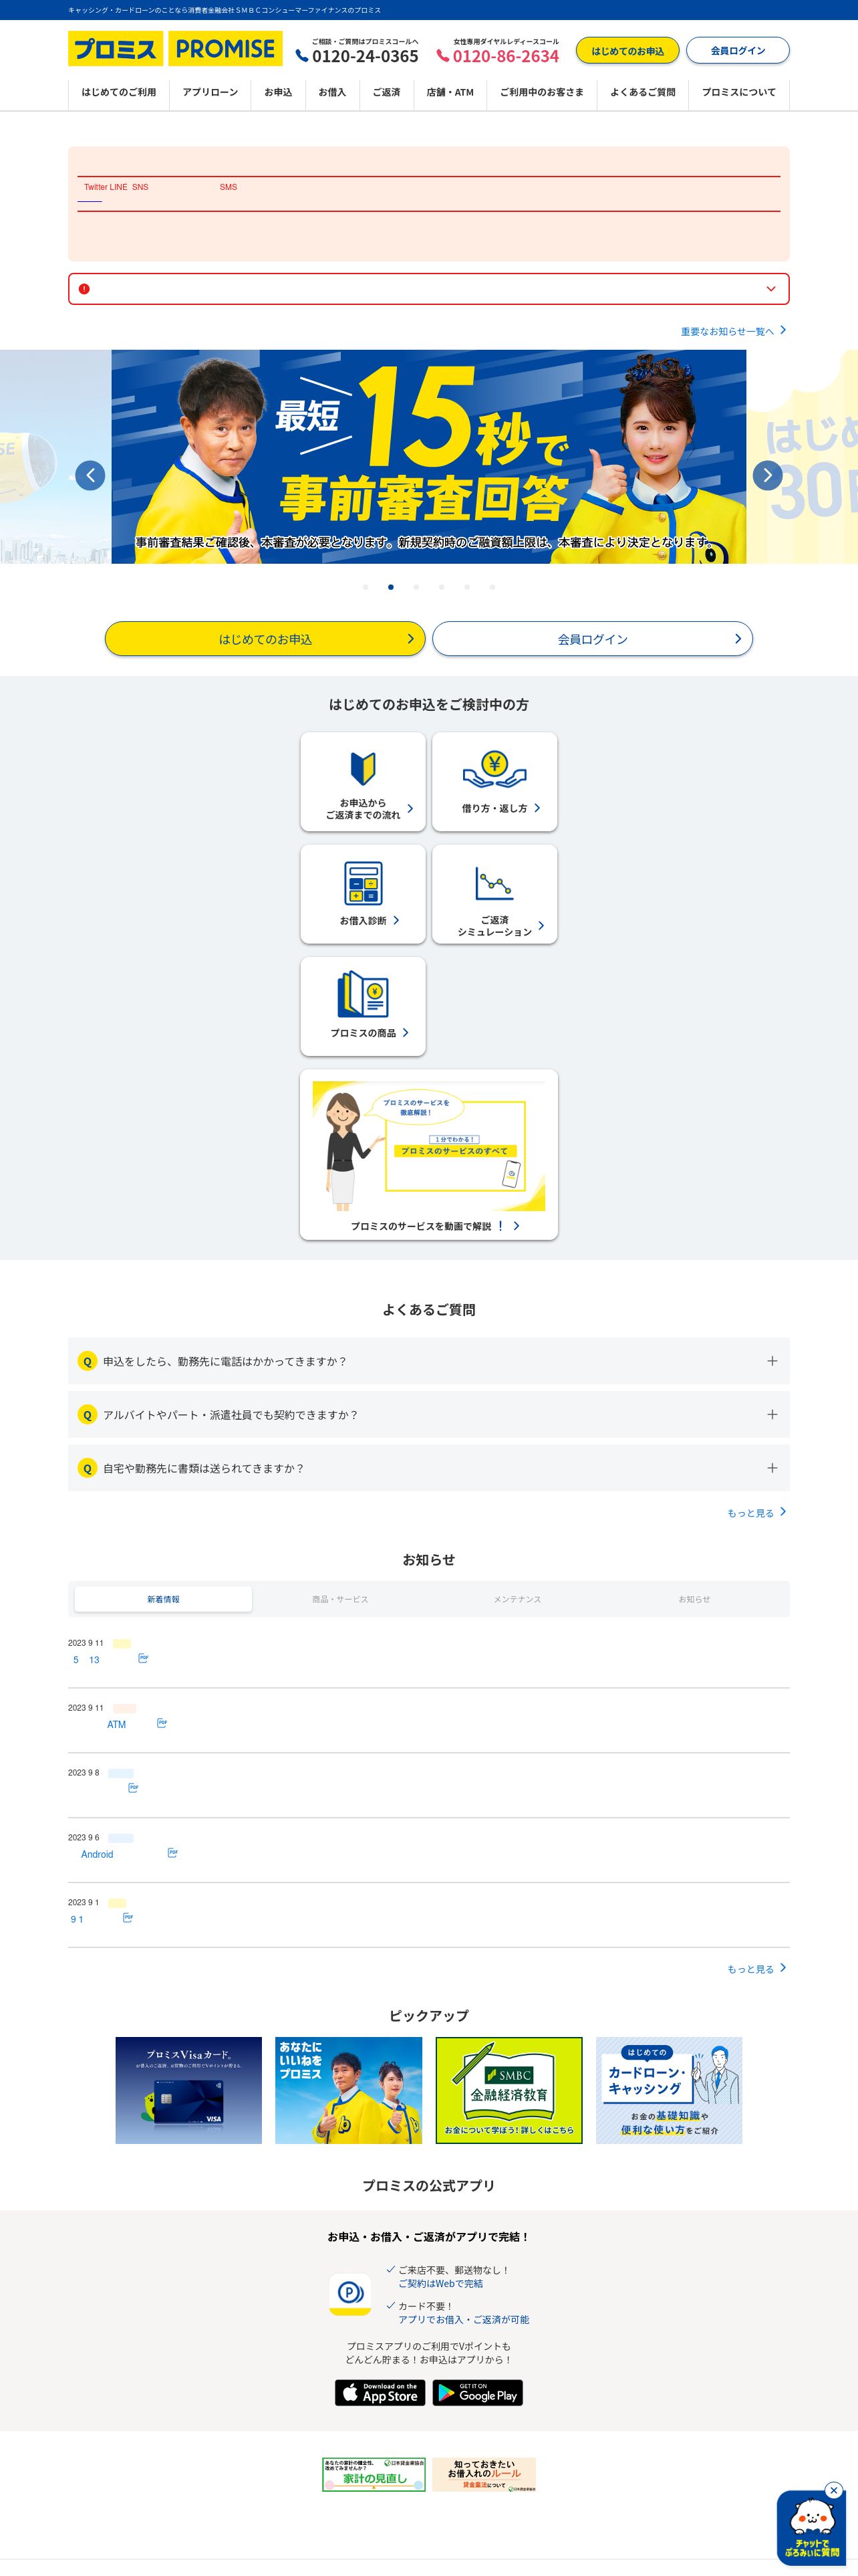Open booklet icon プロミスの商品
Screen dimensions: 858x2576
coord(363,1006)
